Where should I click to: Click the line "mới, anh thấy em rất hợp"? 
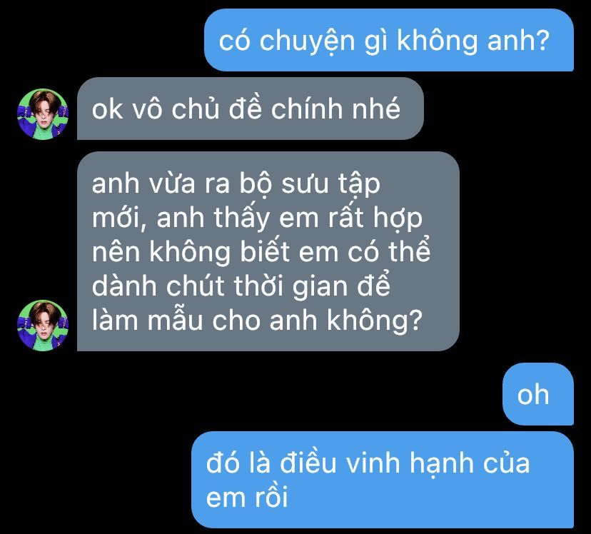(x=257, y=218)
